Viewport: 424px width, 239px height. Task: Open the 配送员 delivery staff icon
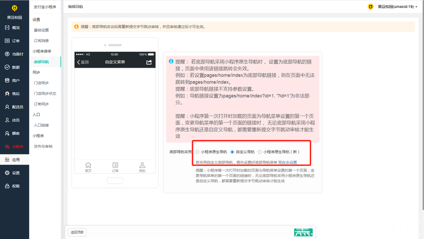pyautogui.click(x=7, y=107)
